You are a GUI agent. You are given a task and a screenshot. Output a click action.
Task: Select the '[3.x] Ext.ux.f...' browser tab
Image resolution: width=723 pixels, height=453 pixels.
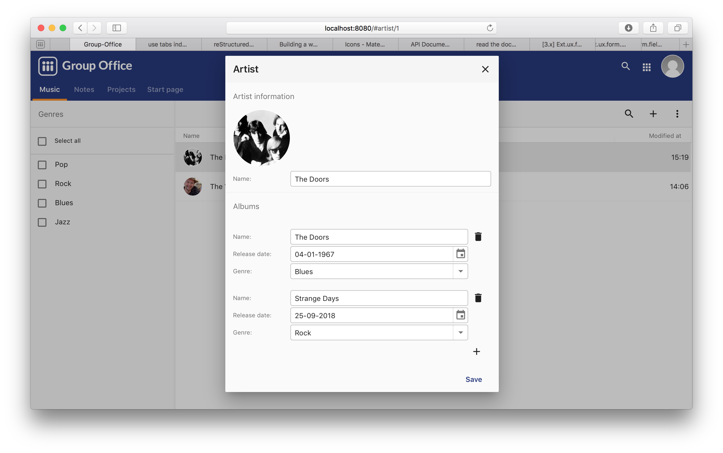[x=562, y=44]
